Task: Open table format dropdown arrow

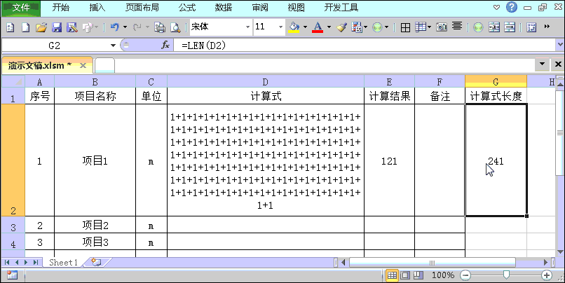Action: pyautogui.click(x=429, y=27)
